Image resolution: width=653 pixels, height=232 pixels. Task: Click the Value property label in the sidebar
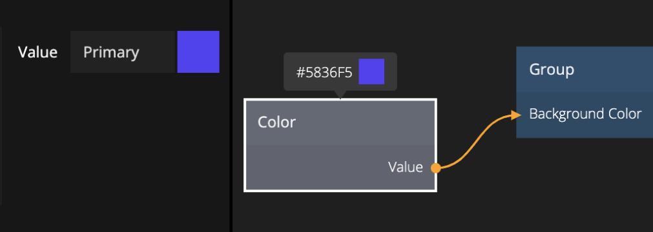[37, 52]
